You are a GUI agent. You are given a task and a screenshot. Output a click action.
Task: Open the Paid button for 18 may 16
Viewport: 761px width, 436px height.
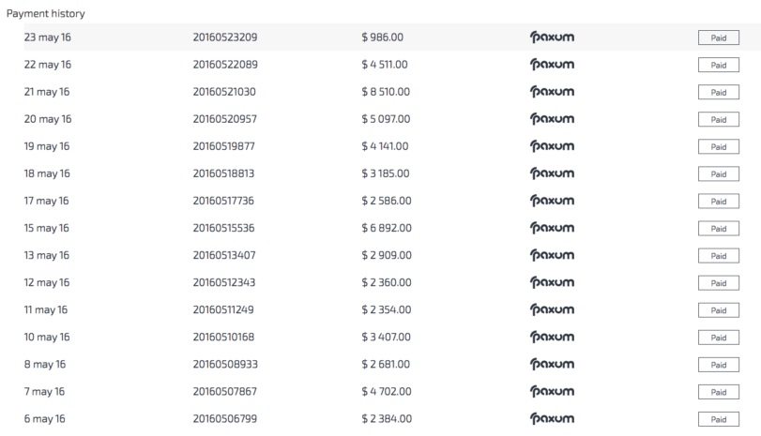click(x=718, y=174)
